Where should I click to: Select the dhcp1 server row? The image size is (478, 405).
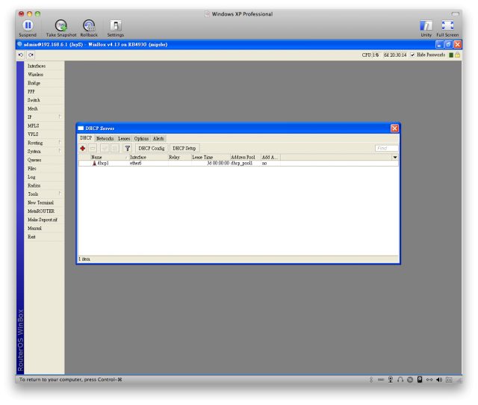[x=238, y=164]
